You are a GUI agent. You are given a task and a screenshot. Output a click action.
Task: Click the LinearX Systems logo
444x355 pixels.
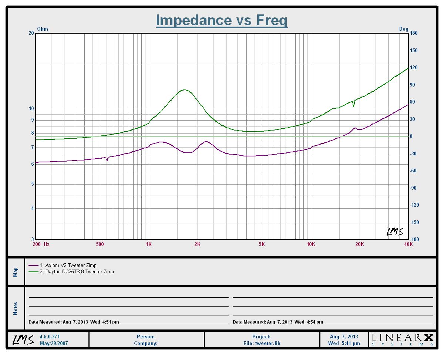pos(402,339)
